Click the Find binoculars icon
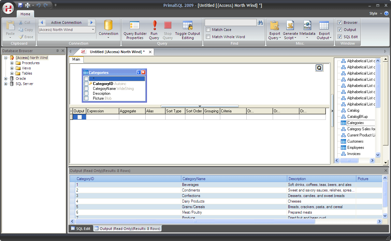This screenshot has width=391, height=241. click(260, 22)
